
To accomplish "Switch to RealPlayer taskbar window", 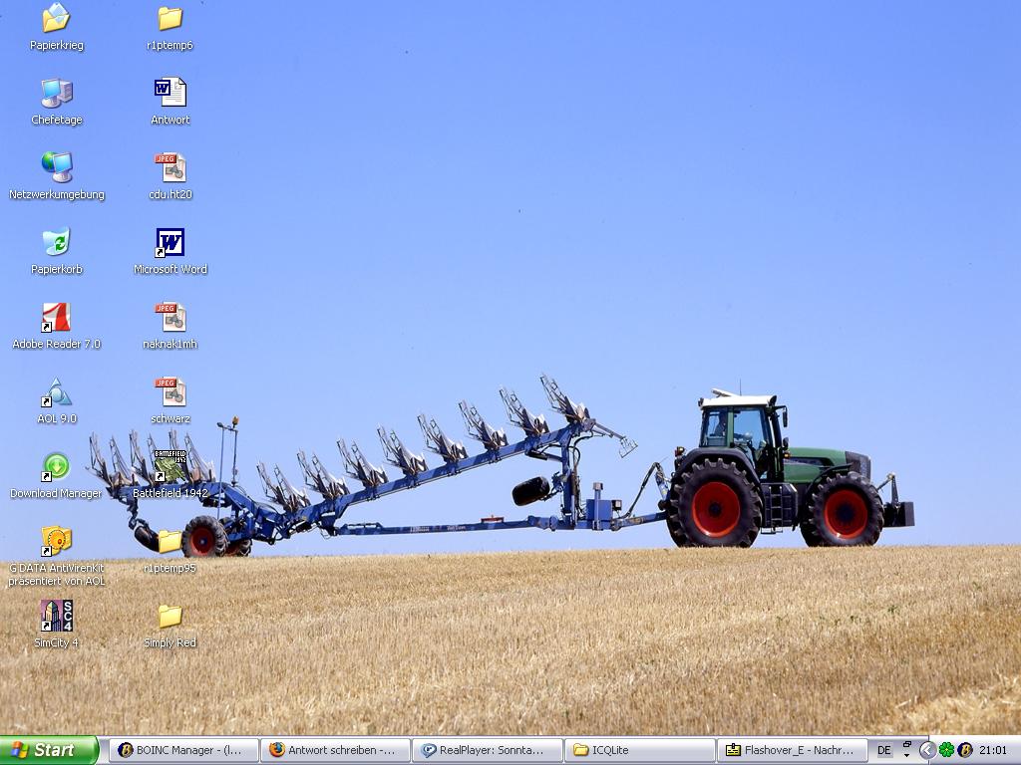I will (x=487, y=750).
